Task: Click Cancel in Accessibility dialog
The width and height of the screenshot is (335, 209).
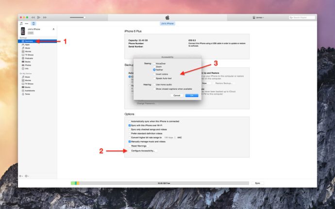Action: (x=177, y=96)
